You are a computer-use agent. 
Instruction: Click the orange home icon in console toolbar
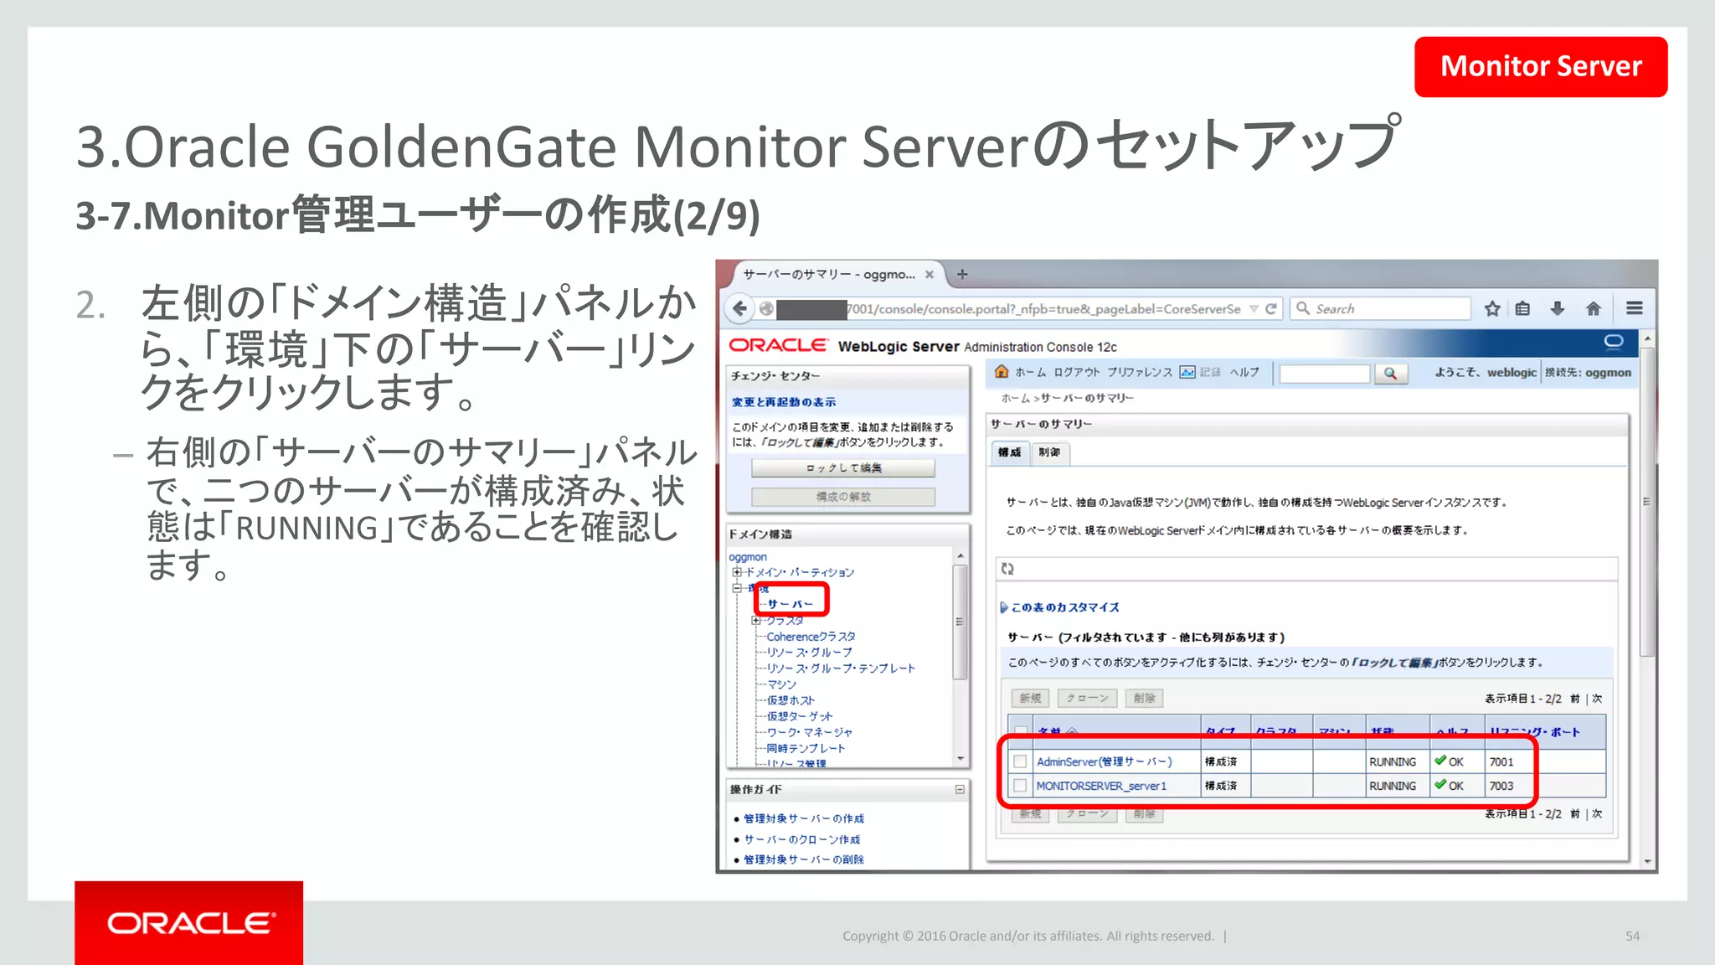click(x=1002, y=372)
